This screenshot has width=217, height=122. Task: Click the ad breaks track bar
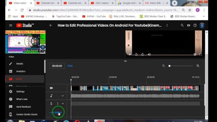coord(135,104)
